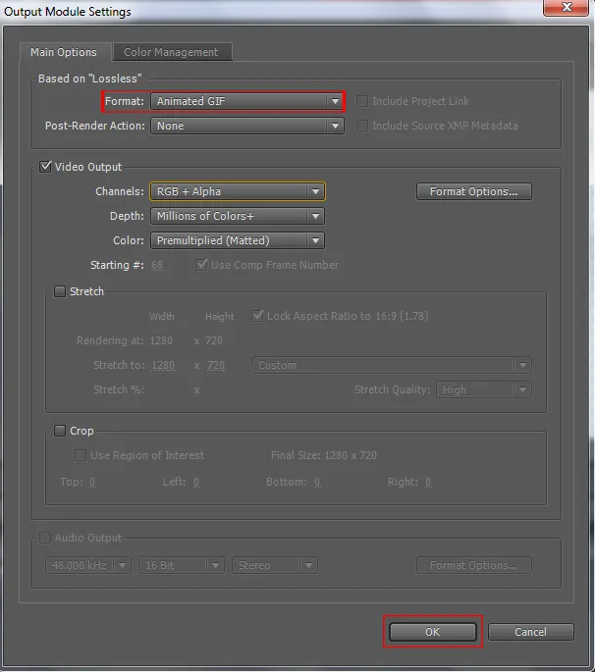Viewport: 595px width, 672px height.
Task: Click the Final Size: 1280 x 720 text
Action: [x=324, y=455]
